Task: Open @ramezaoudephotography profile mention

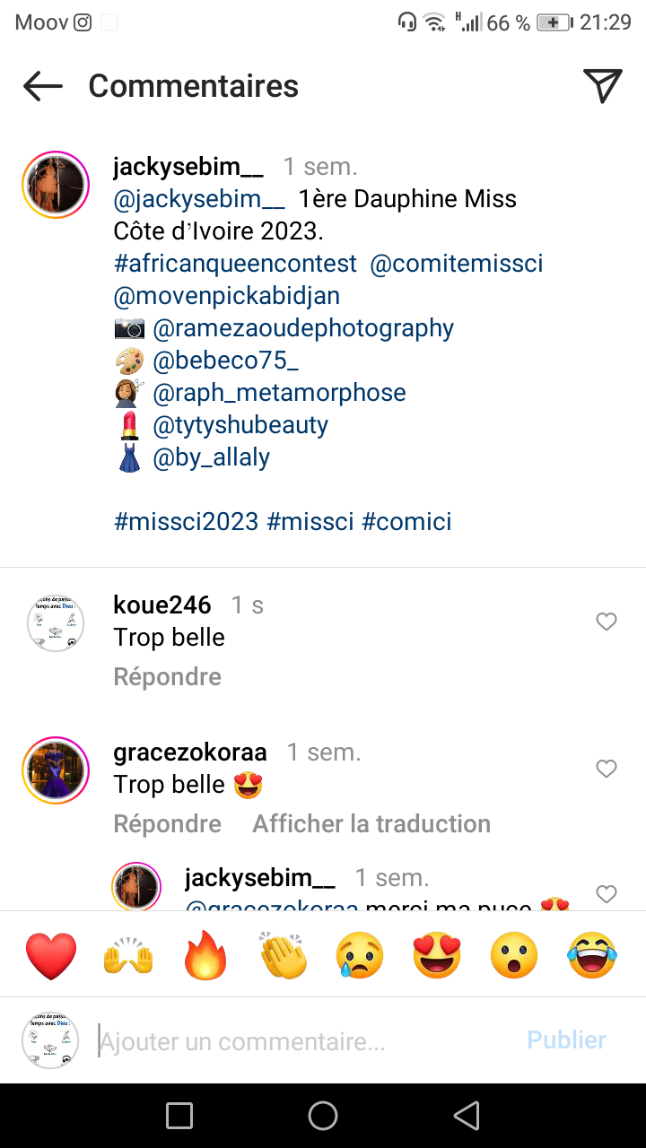Action: 303,328
